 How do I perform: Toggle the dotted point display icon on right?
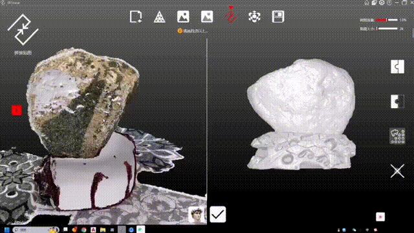click(397, 137)
